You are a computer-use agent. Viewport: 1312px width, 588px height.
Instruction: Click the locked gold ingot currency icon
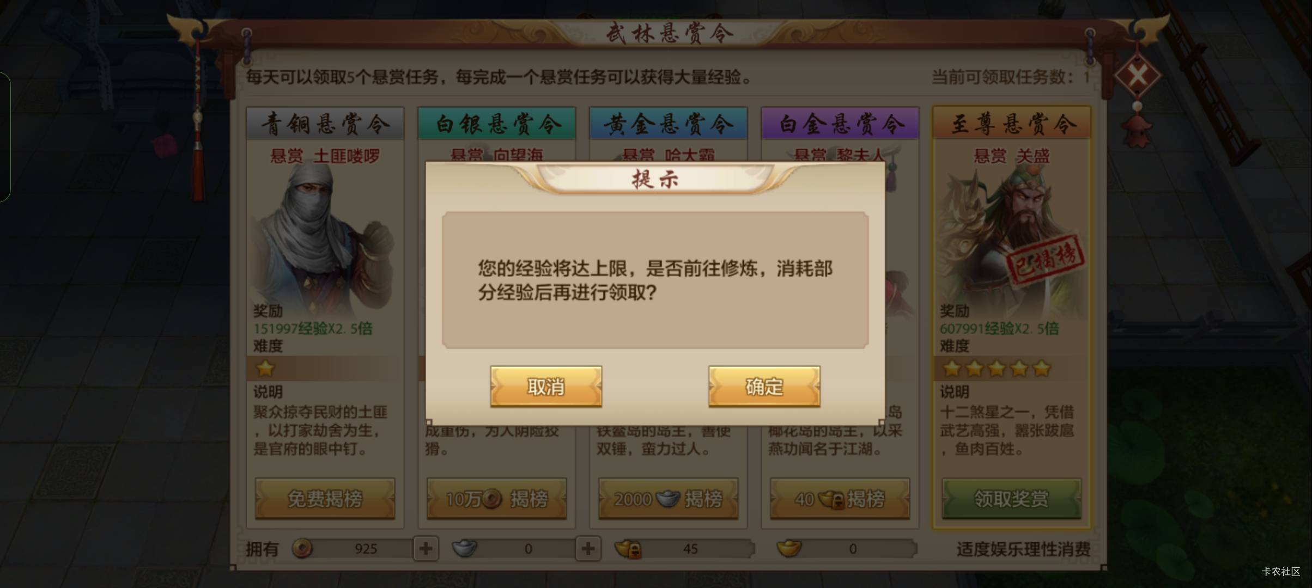click(x=628, y=549)
